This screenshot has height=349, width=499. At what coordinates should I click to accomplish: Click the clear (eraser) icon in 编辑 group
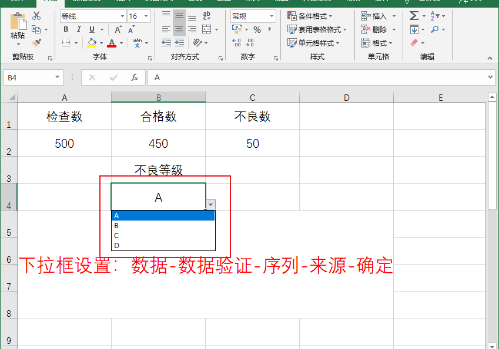(413, 43)
